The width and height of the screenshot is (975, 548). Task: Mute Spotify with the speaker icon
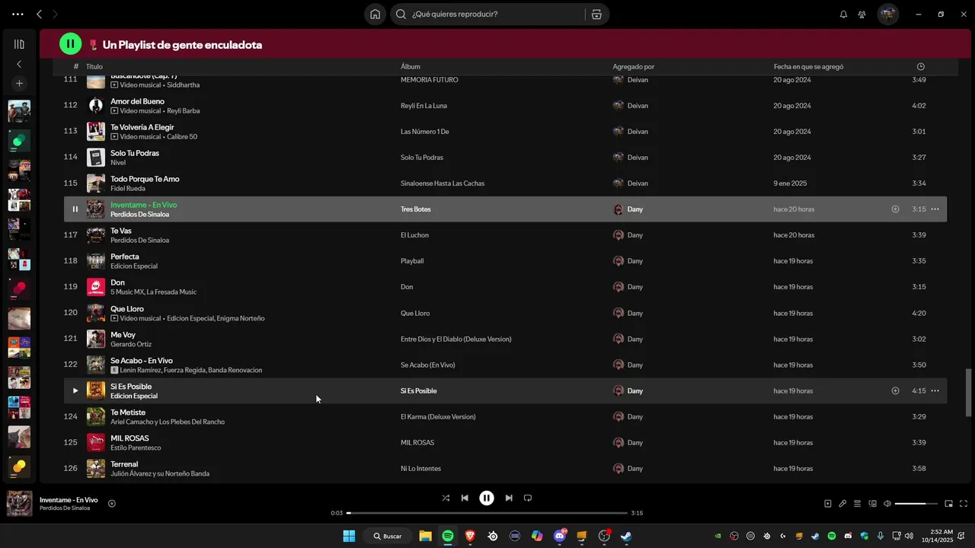click(887, 503)
